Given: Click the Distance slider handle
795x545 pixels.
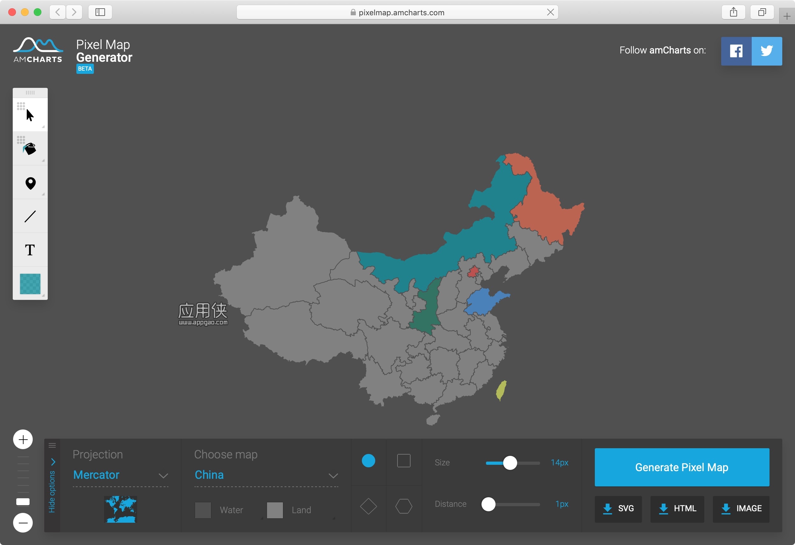Looking at the screenshot, I should [x=488, y=504].
